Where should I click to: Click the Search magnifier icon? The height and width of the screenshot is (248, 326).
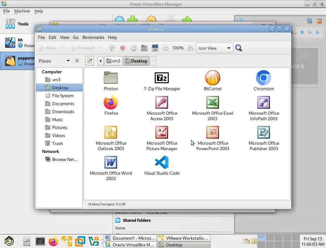238,48
